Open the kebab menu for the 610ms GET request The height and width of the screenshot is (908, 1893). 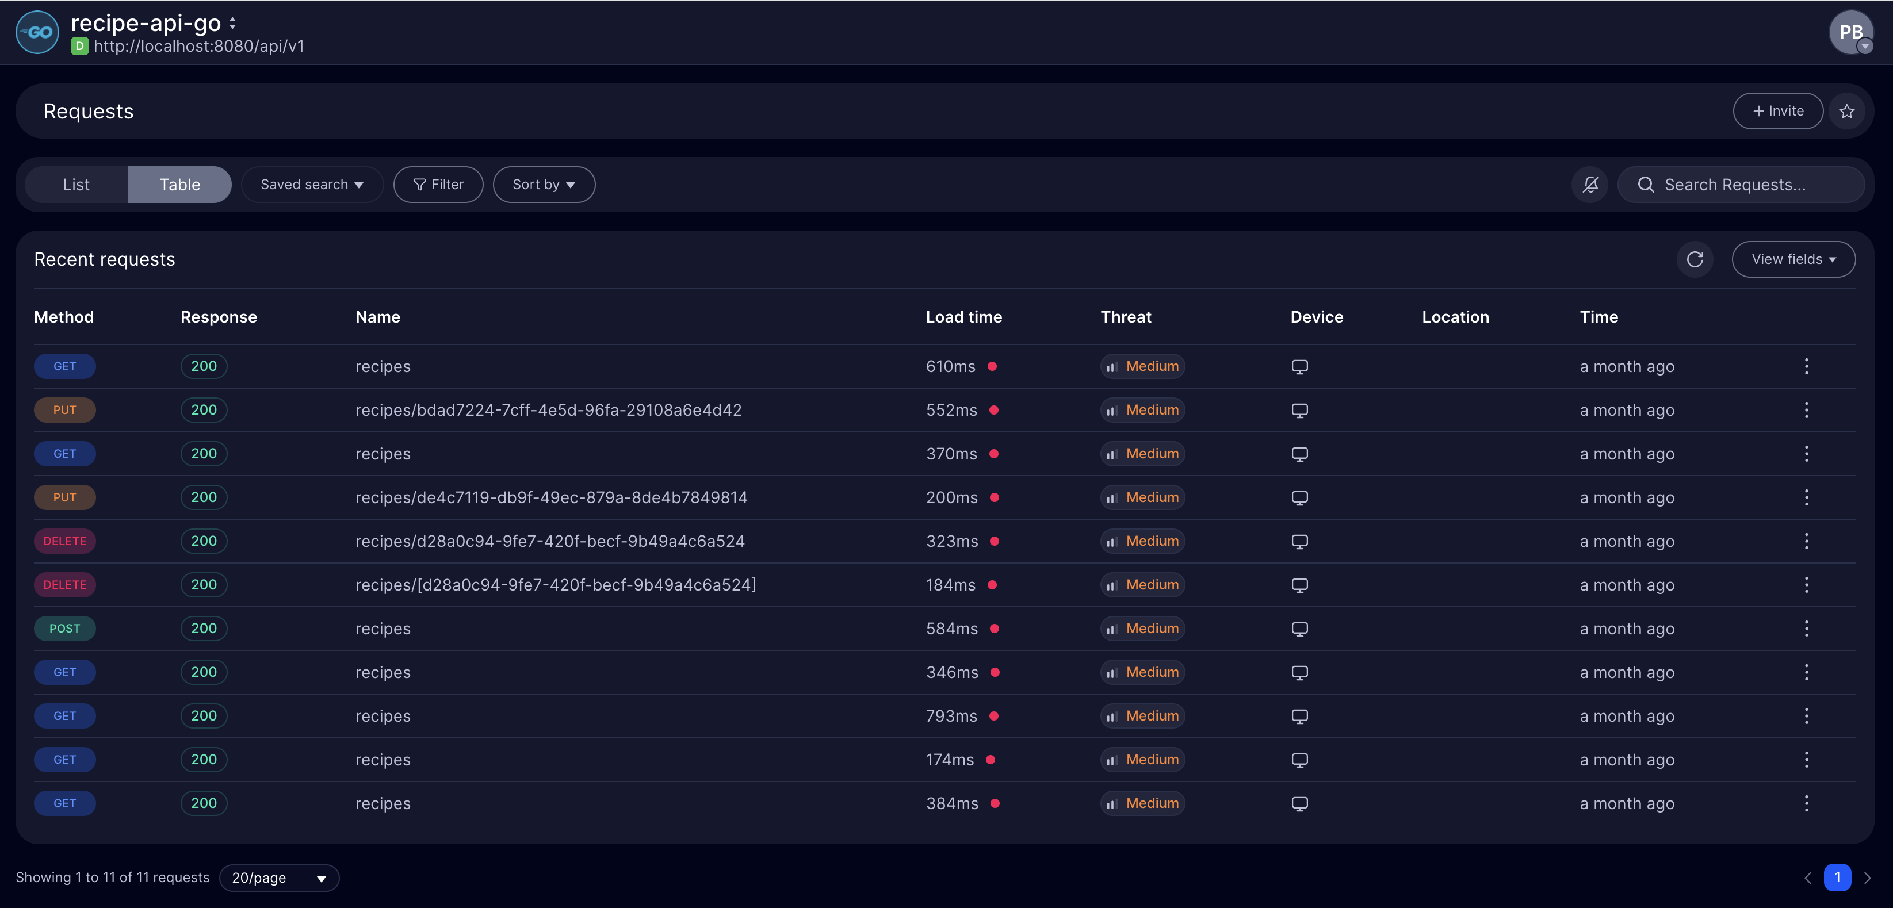(x=1806, y=366)
